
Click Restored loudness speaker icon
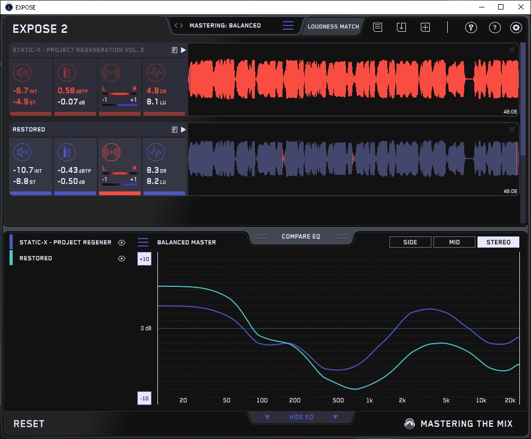tap(22, 152)
